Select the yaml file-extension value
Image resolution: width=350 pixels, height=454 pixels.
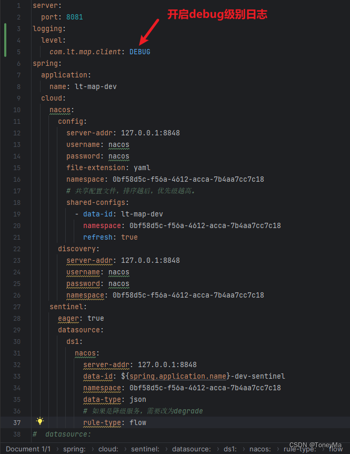pyautogui.click(x=142, y=167)
